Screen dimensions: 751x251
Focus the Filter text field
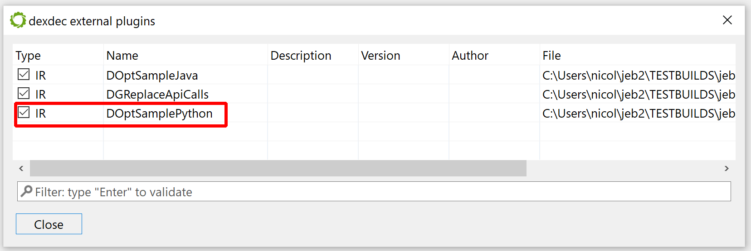374,191
